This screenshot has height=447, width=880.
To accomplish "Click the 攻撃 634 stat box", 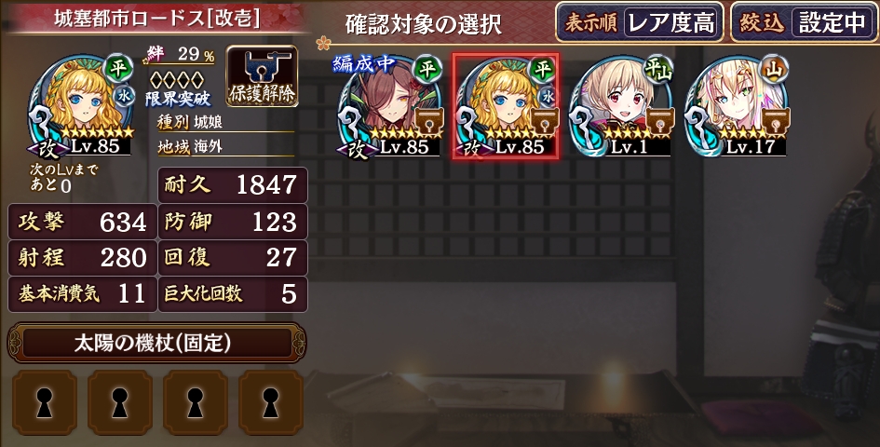I will [x=82, y=223].
